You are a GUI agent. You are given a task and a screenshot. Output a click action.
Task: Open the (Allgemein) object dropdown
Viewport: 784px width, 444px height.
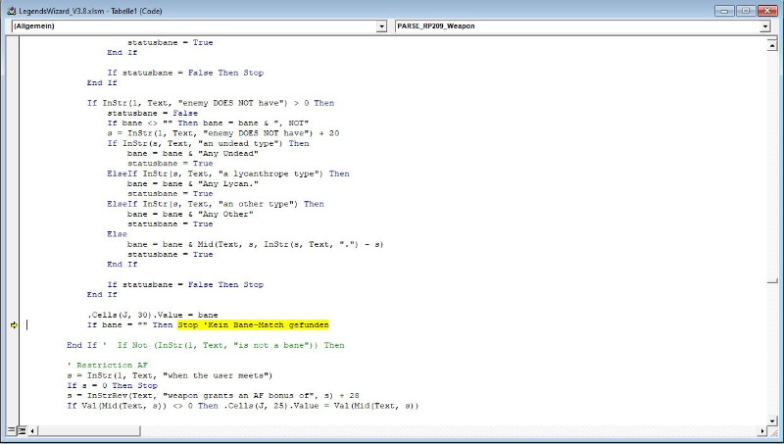[x=381, y=26]
